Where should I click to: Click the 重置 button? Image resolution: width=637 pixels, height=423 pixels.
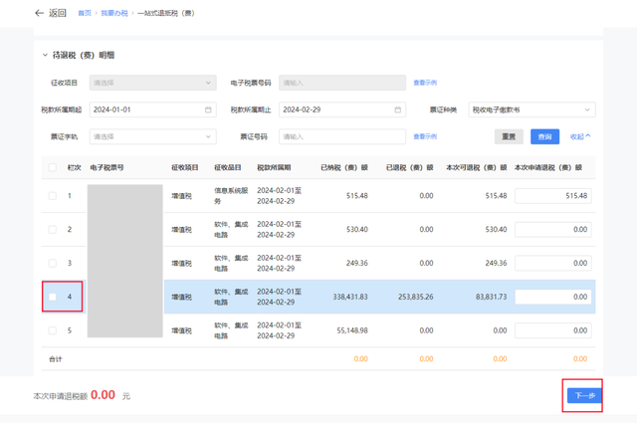509,136
